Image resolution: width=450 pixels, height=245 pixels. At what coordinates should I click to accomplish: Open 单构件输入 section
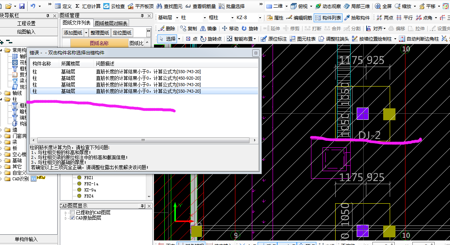26,239
